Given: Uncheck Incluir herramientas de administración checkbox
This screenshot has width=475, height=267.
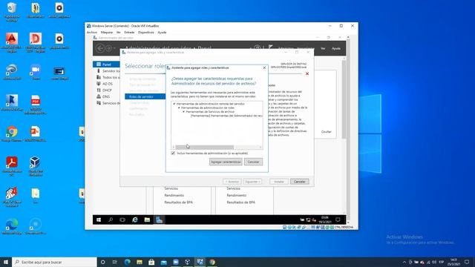Looking at the screenshot, I should pos(173,154).
